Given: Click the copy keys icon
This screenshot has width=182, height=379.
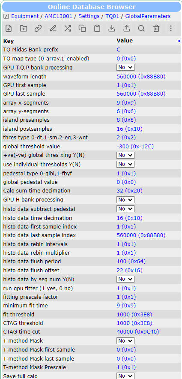Looking at the screenshot, I should point(82,28).
